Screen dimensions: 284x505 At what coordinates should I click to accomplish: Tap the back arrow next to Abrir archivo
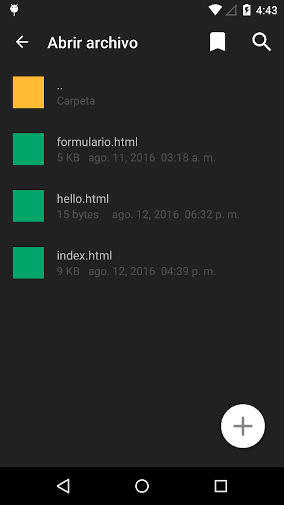pyautogui.click(x=22, y=42)
